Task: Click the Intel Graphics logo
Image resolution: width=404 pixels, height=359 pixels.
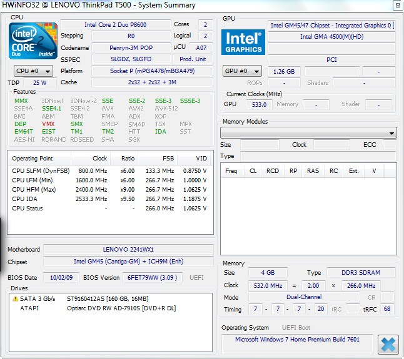Action: pos(243,42)
